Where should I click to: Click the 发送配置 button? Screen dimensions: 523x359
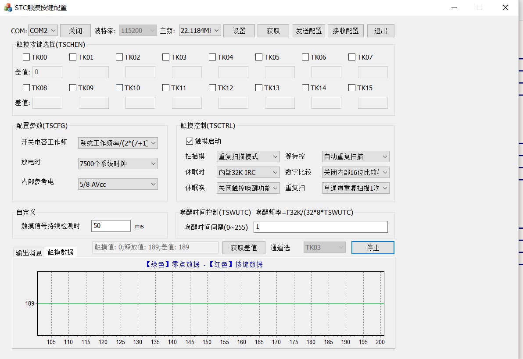point(308,30)
